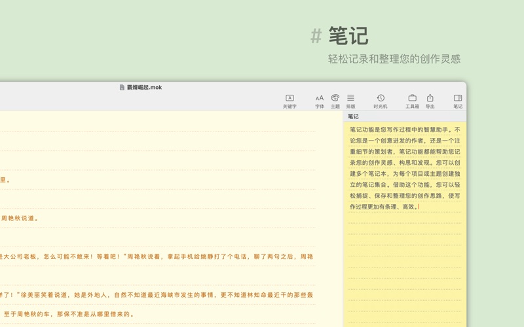This screenshot has width=524, height=327.
Task: Click the short editor line ending 里。
Action: pos(5,180)
